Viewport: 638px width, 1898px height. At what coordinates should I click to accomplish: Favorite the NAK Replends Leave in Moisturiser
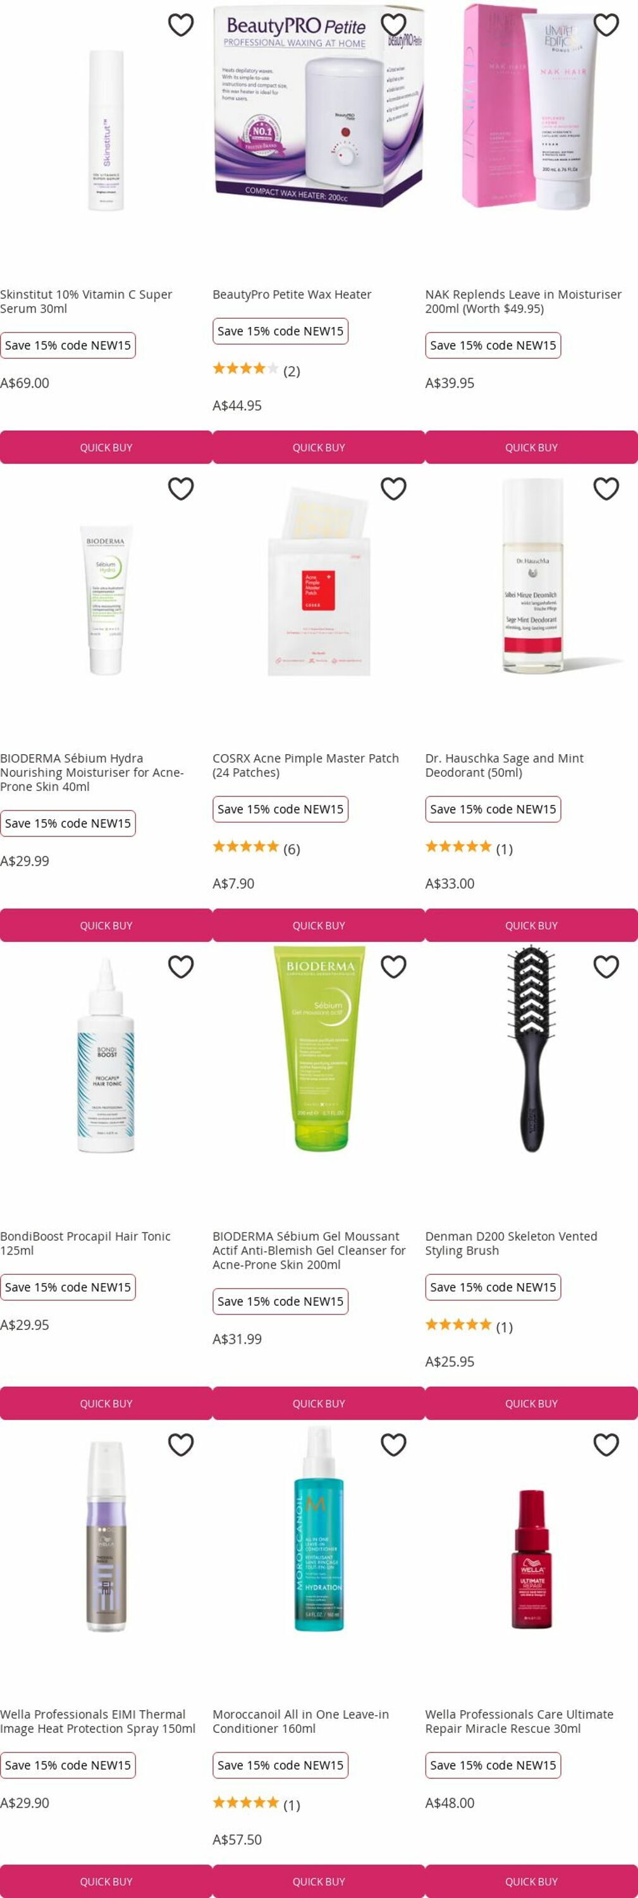tap(606, 25)
